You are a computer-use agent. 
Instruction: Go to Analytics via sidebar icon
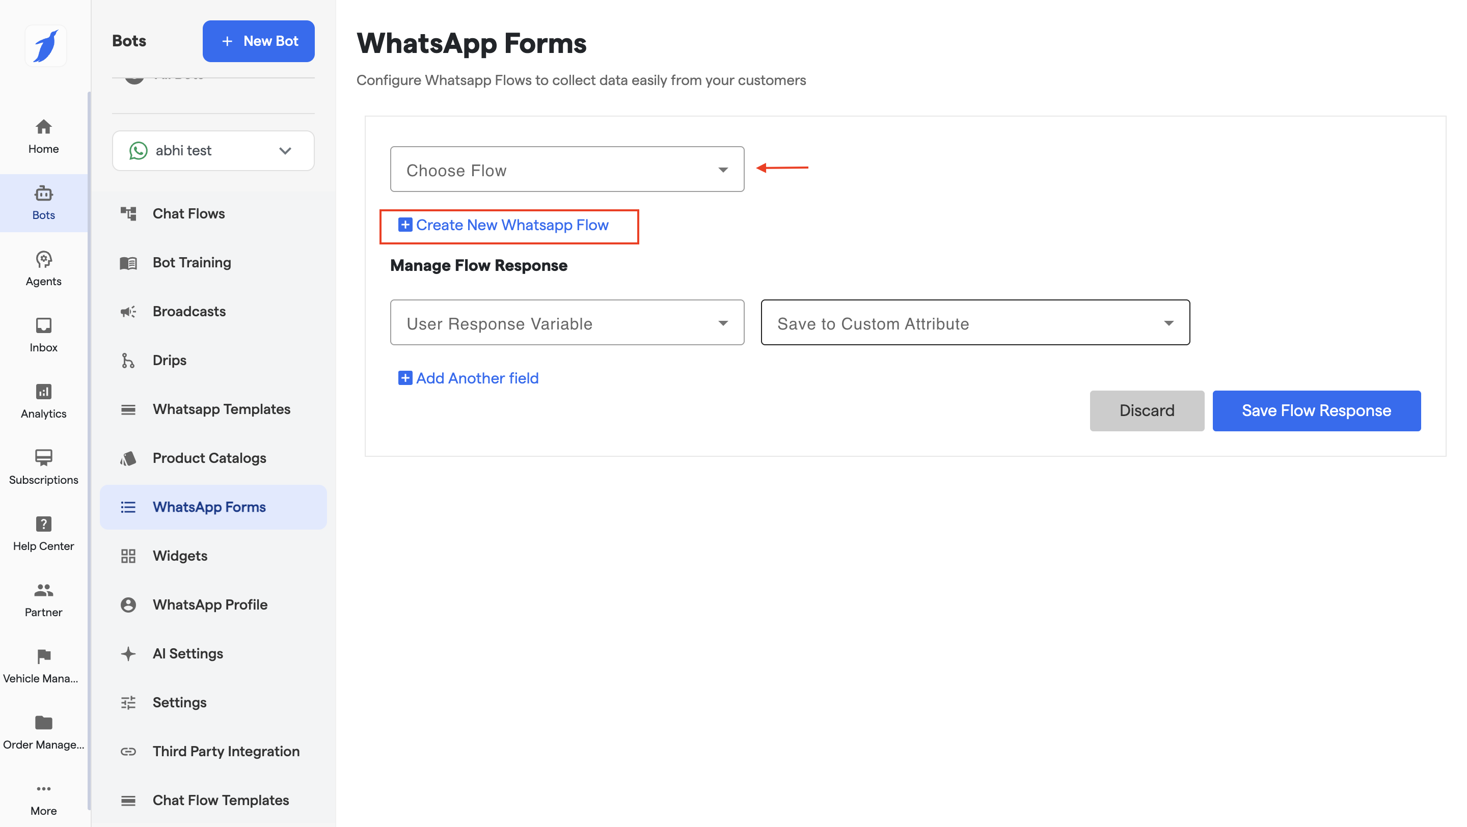43,392
